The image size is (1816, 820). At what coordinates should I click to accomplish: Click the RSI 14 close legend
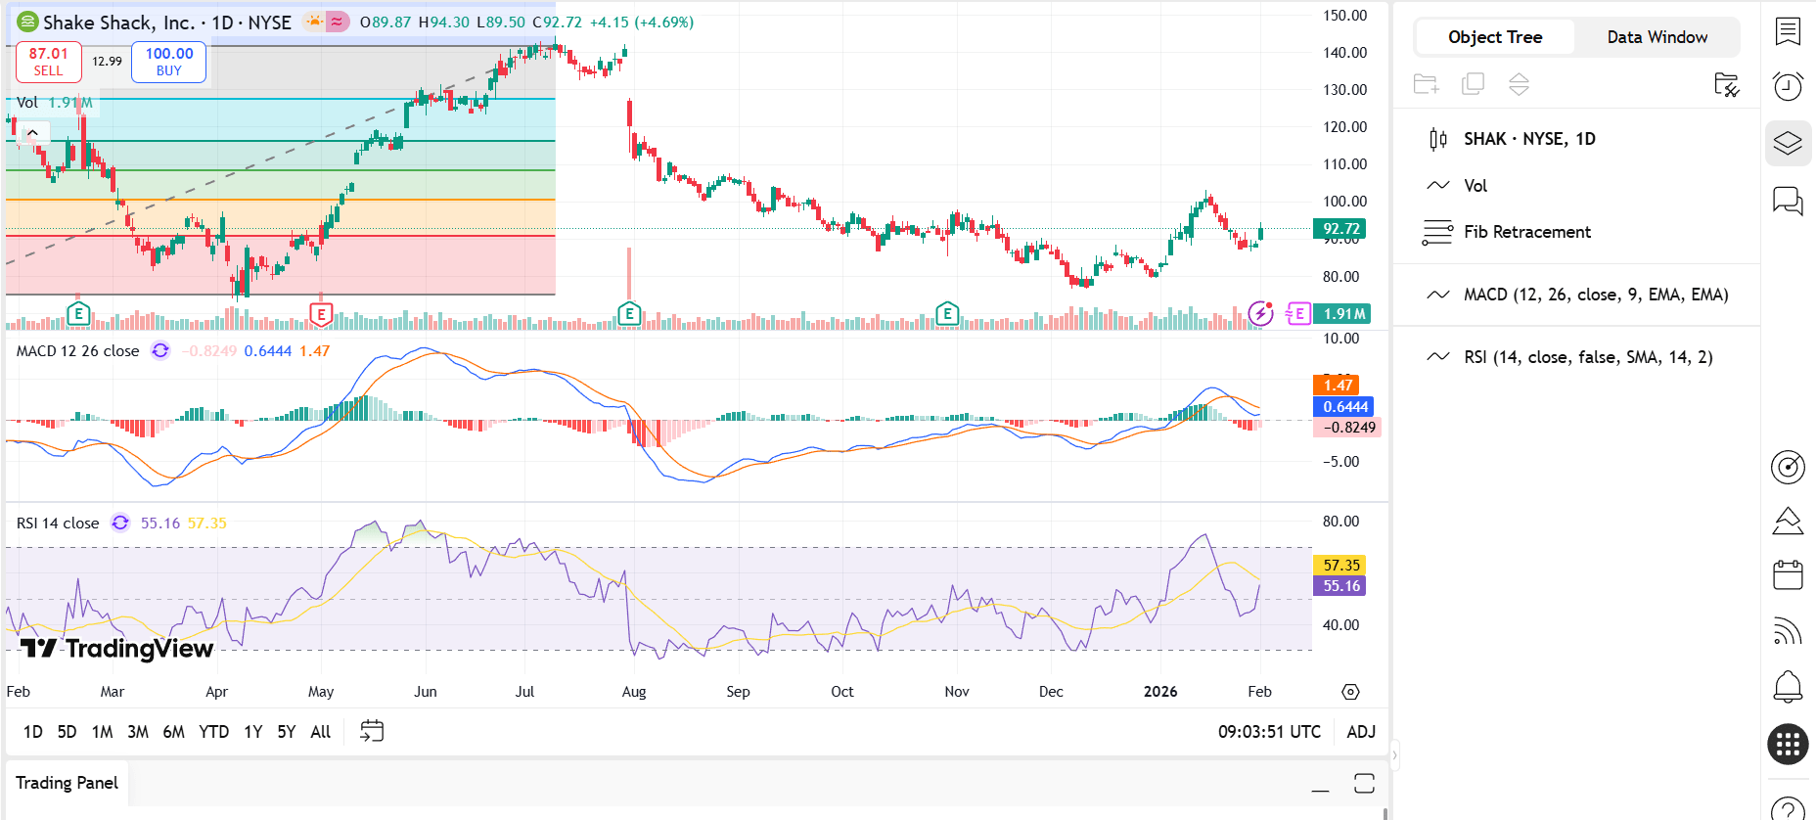click(58, 523)
